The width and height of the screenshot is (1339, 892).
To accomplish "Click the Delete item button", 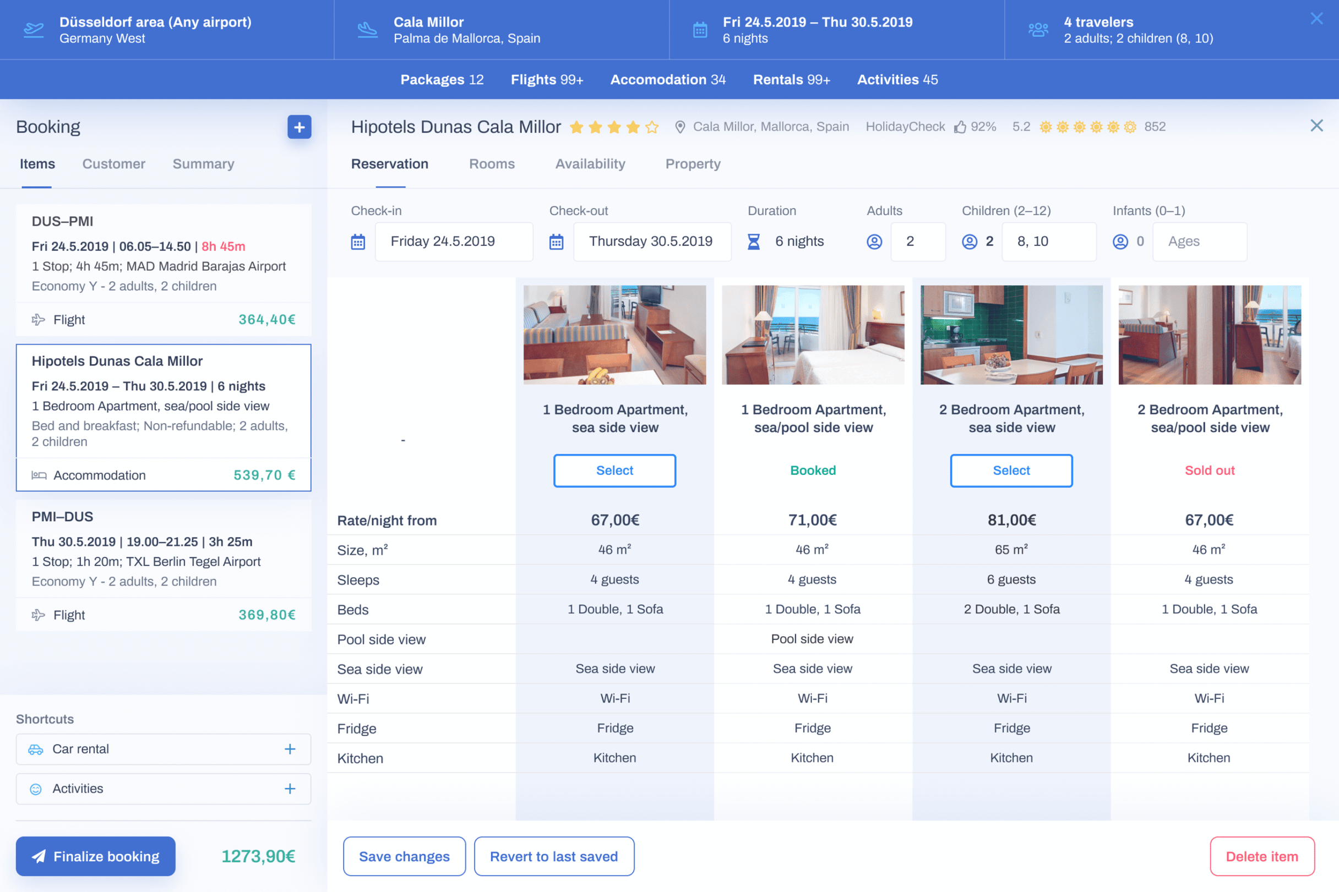I will point(1261,856).
